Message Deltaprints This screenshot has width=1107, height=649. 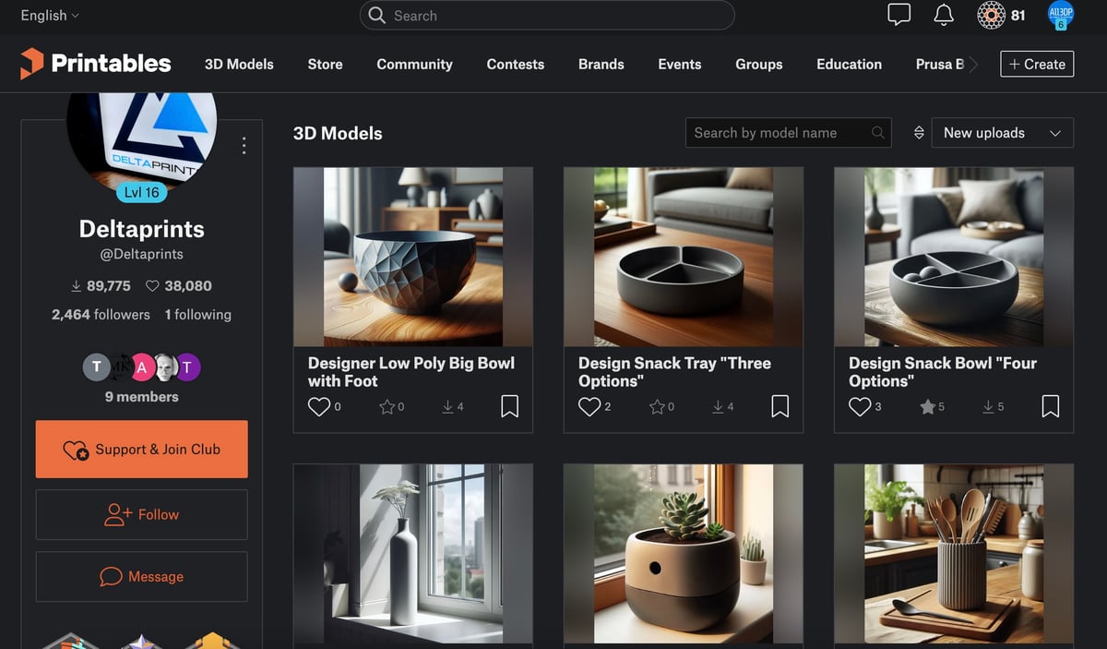tap(141, 577)
